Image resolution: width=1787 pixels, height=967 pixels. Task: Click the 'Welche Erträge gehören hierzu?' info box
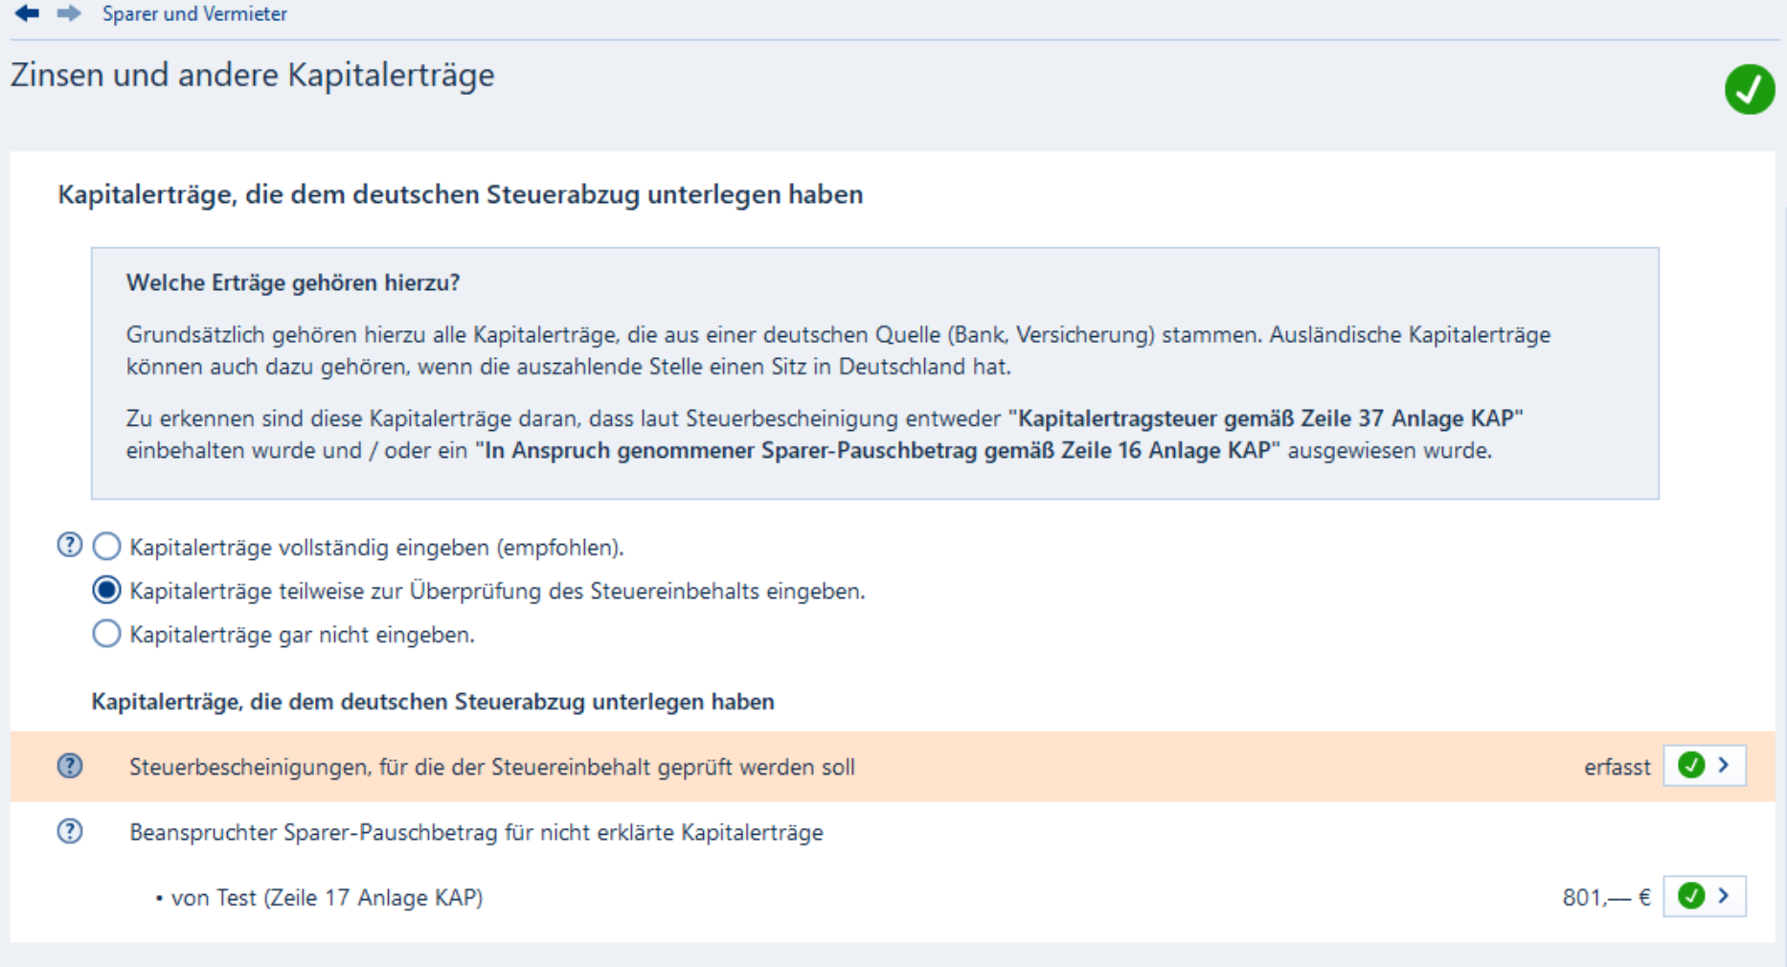point(874,373)
